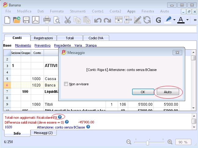Switch to the Registrazioni tab

(x=43, y=38)
